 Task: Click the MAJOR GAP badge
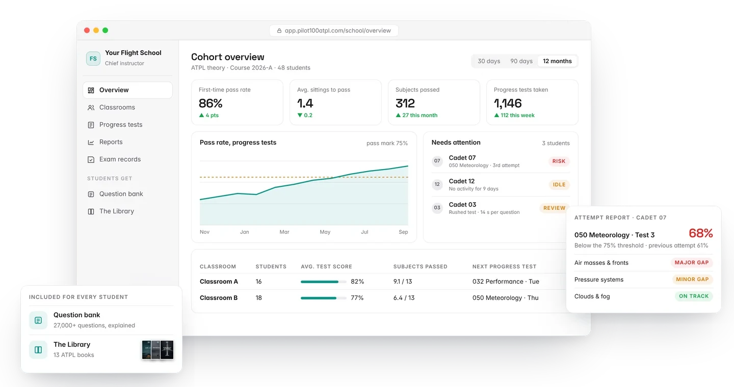click(692, 263)
